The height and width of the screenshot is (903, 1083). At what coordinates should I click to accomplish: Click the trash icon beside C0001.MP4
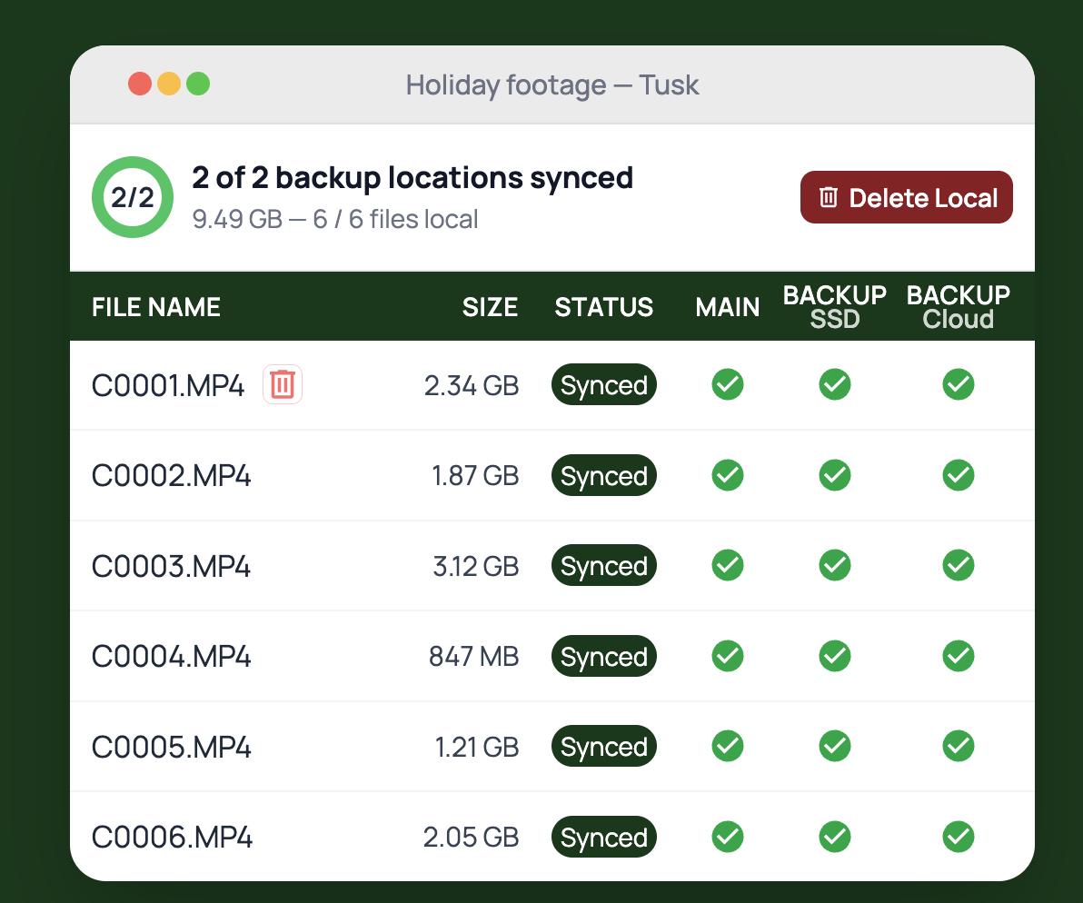(x=283, y=384)
